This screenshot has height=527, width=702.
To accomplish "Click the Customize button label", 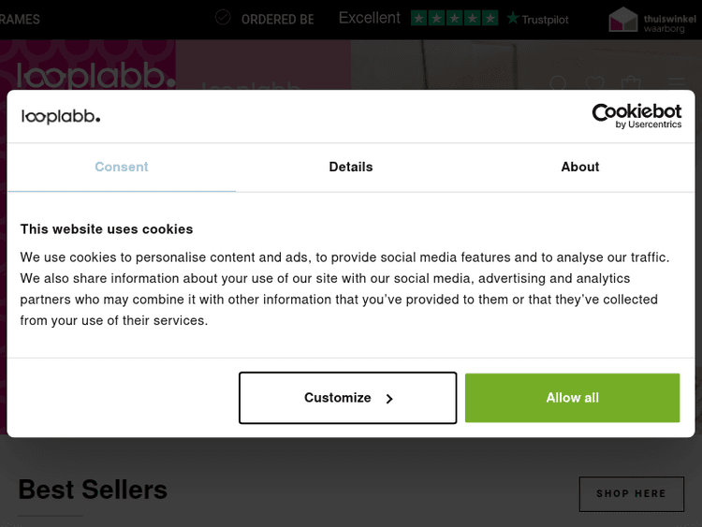I will point(337,398).
